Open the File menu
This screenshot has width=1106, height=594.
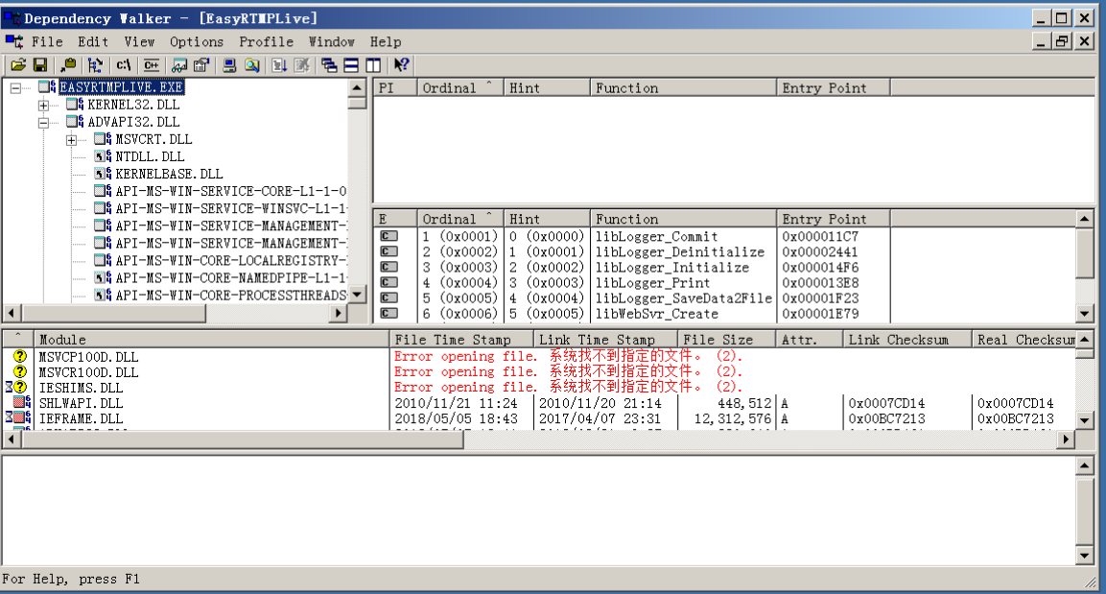47,41
